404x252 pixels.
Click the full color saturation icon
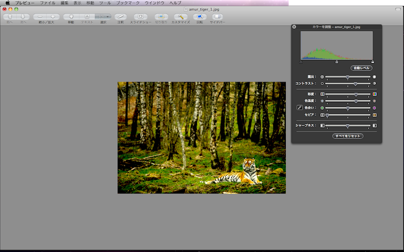coord(375,94)
